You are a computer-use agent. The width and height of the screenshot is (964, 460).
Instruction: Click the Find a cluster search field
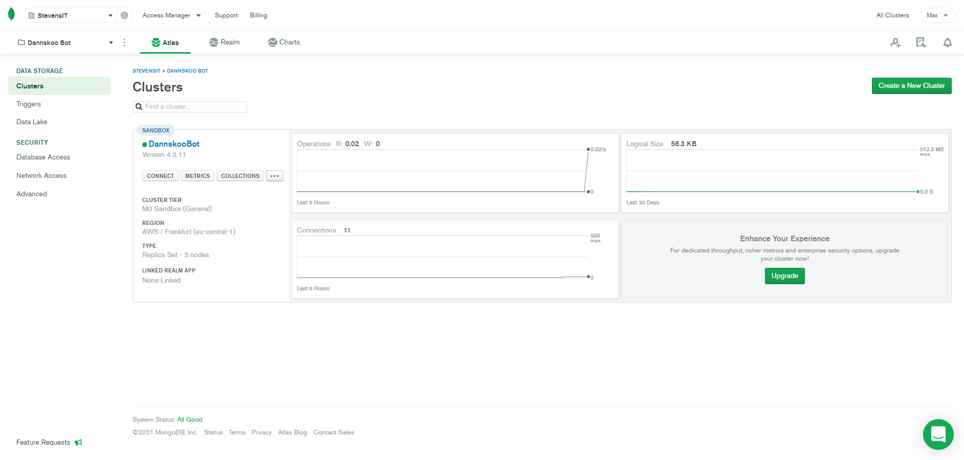[194, 107]
